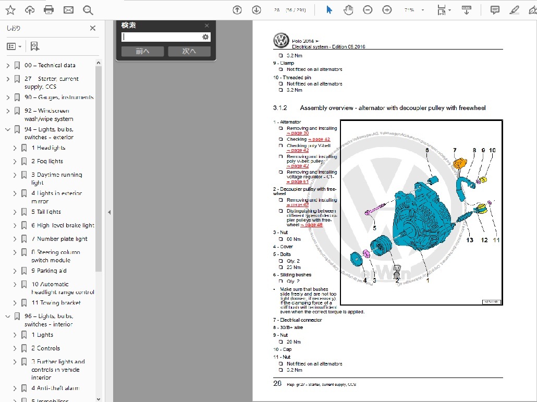Click the find current bookmark icon
This screenshot has height=402, width=537.
click(34, 46)
